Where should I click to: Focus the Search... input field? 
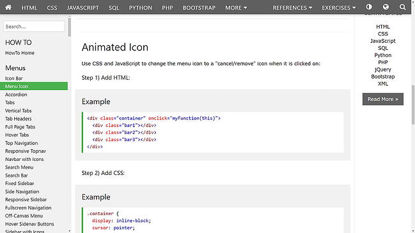[34, 26]
